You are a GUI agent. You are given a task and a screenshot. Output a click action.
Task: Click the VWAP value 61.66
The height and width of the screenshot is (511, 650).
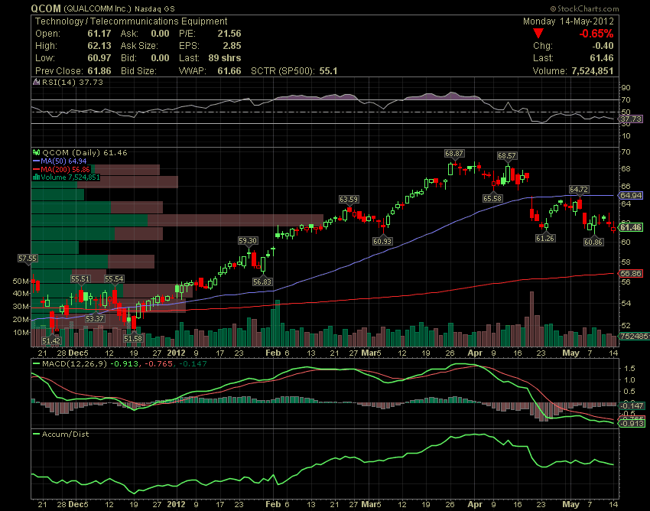[x=229, y=71]
